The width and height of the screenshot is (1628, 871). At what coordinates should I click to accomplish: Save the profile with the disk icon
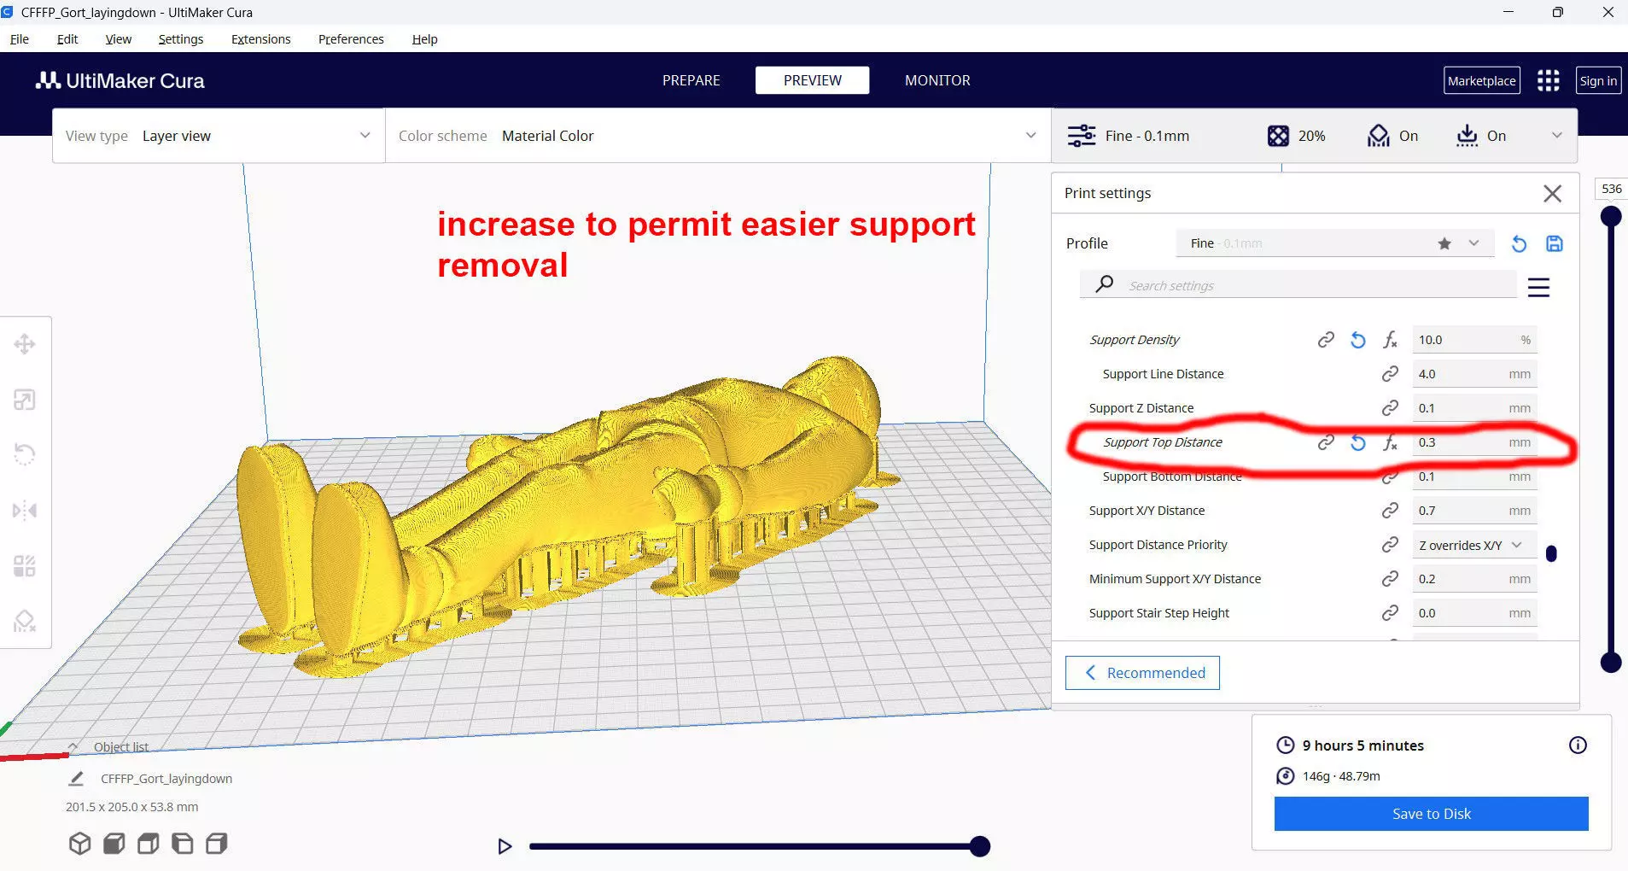tap(1555, 243)
